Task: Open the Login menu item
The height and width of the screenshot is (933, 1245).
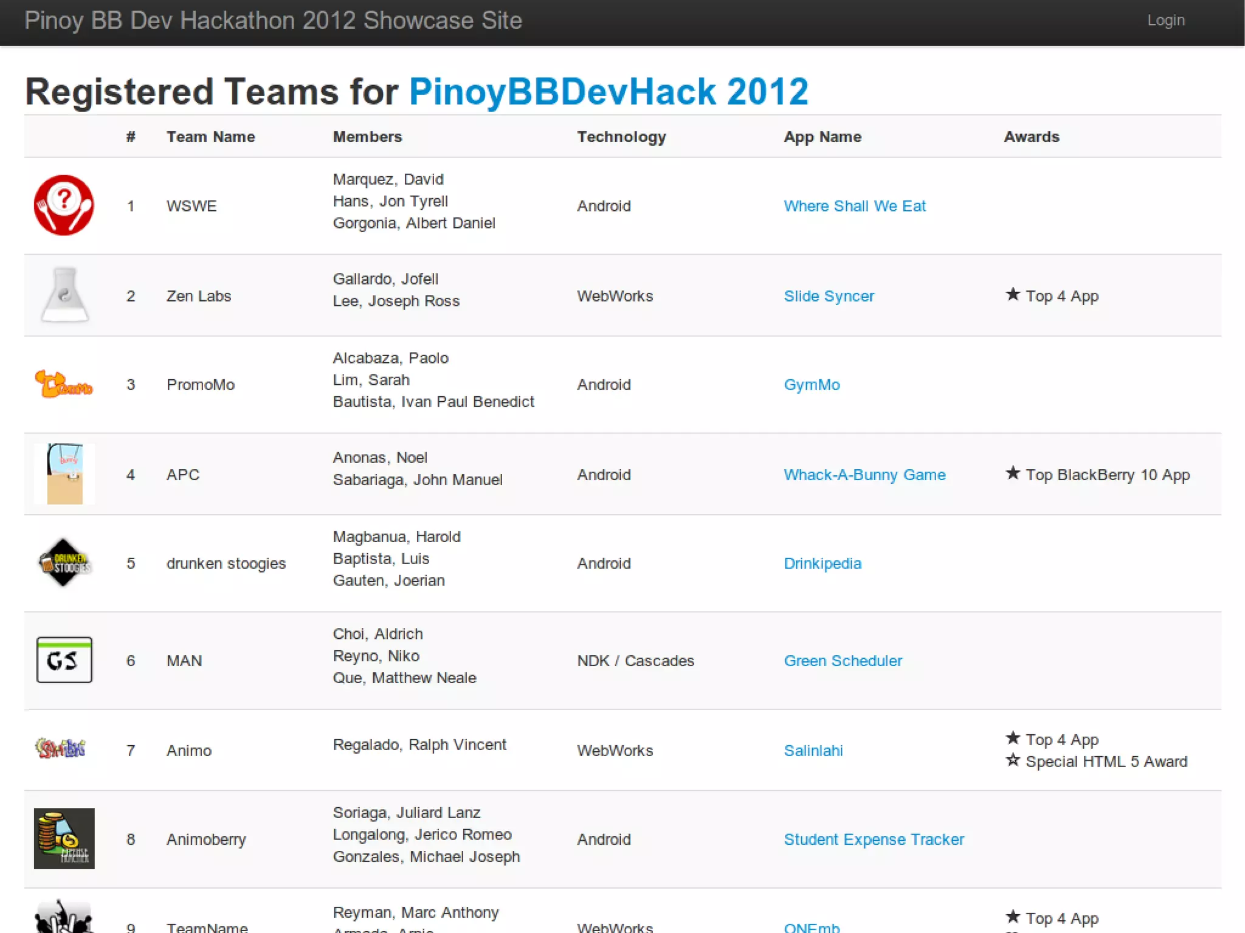Action: pos(1165,20)
